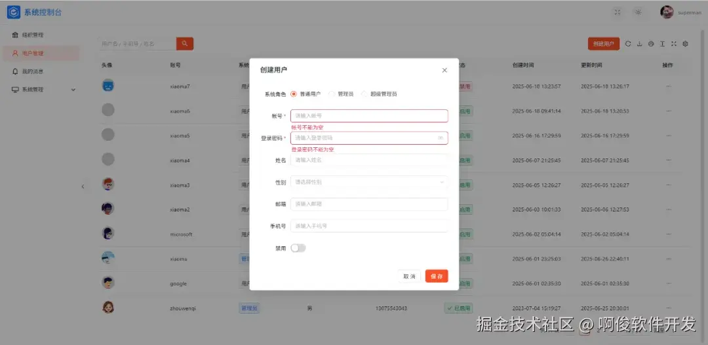Click the zhouwenqi avatar
708x345 pixels.
(x=108, y=308)
